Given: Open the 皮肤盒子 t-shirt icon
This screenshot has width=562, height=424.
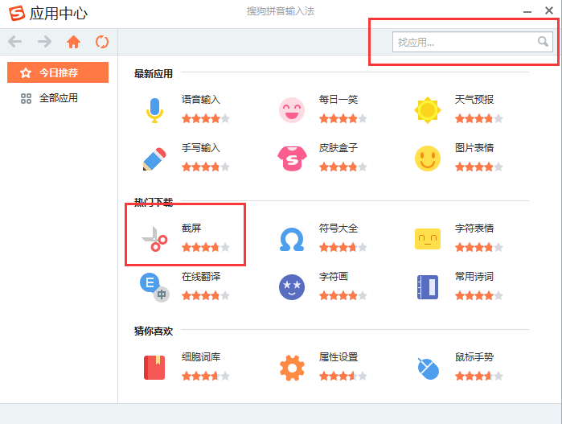Looking at the screenshot, I should pos(292,158).
